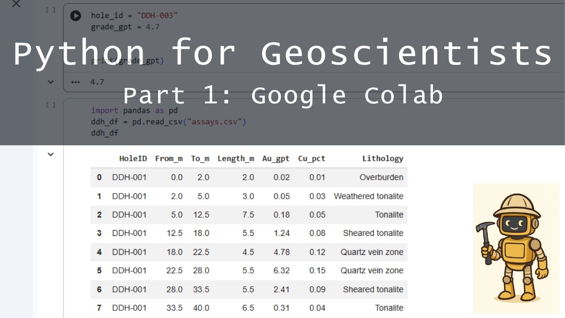The height and width of the screenshot is (318, 565).
Task: Select the Tonalite cell in row 2
Action: pos(389,215)
